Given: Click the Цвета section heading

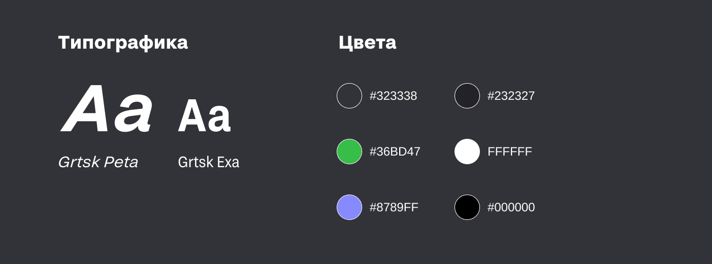Looking at the screenshot, I should click(367, 43).
